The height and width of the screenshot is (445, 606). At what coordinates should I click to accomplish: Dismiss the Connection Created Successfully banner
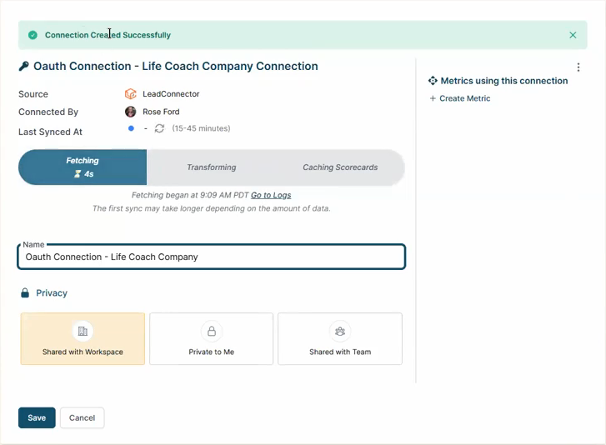click(x=573, y=35)
